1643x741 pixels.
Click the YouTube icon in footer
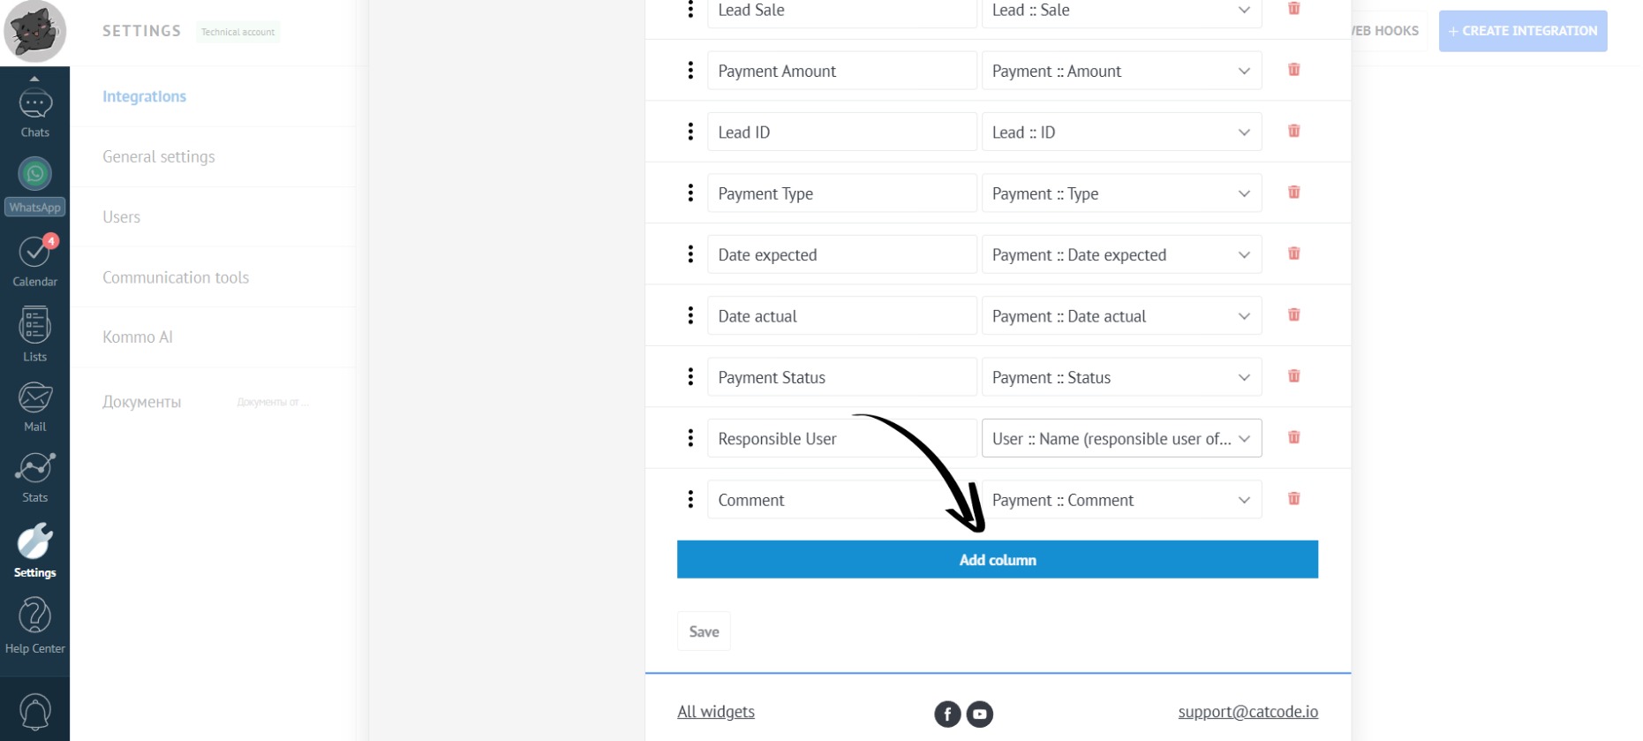pos(980,714)
